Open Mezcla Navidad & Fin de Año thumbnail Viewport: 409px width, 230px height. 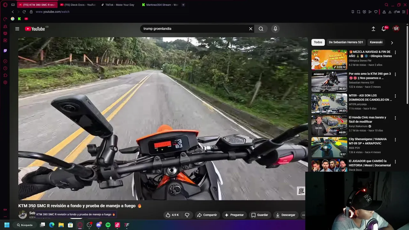click(329, 60)
